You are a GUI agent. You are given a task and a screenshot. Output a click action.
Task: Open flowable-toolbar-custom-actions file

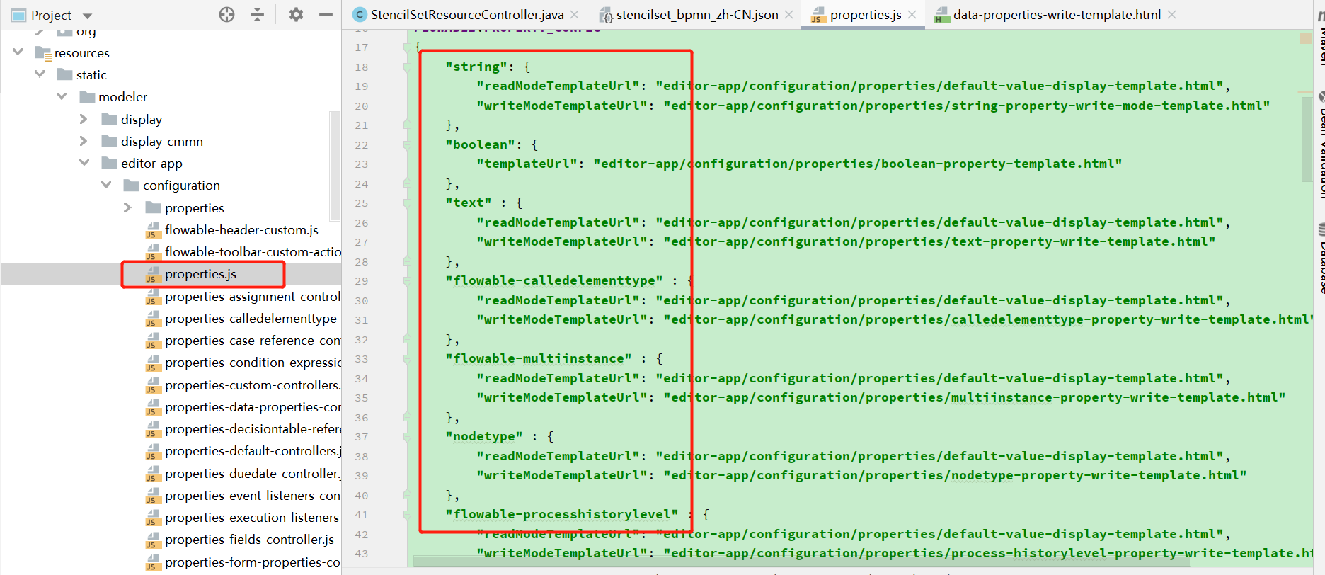(x=253, y=251)
